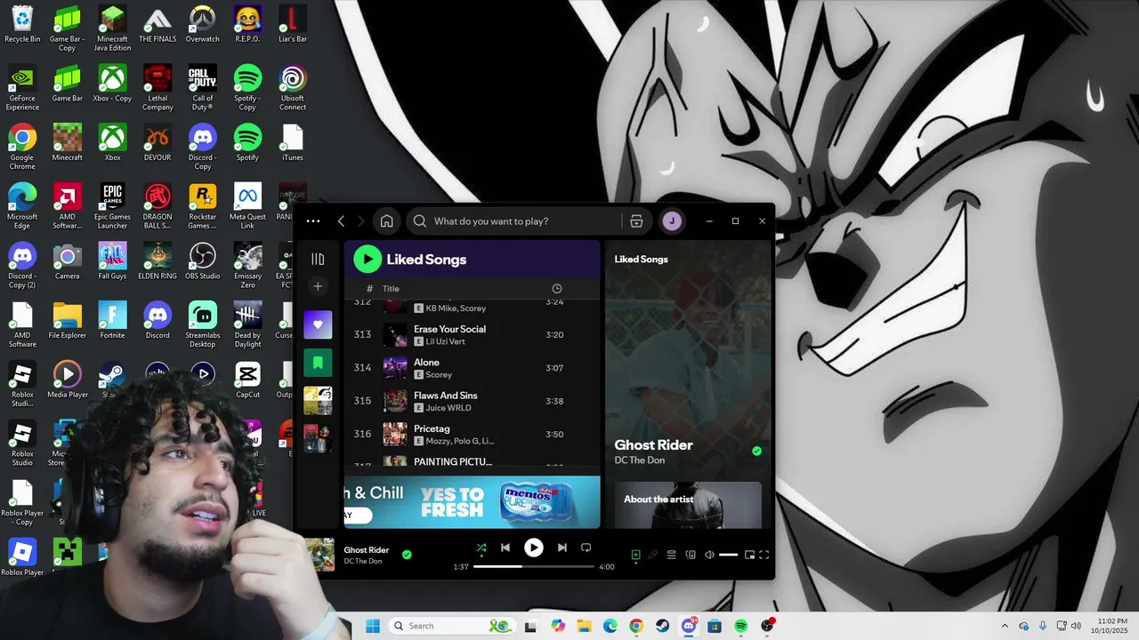Select OBS Studio desktop icon
The image size is (1139, 640).
click(202, 261)
